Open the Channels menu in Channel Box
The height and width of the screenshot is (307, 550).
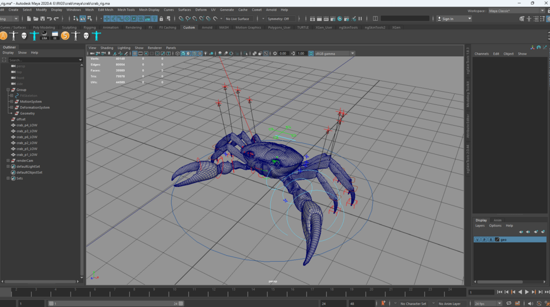pos(481,54)
